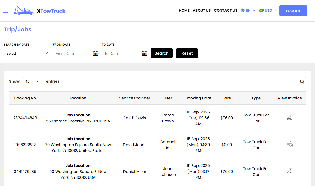Image resolution: width=315 pixels, height=186 pixels.
Task: Open the Search By Date select menu
Action: point(27,53)
